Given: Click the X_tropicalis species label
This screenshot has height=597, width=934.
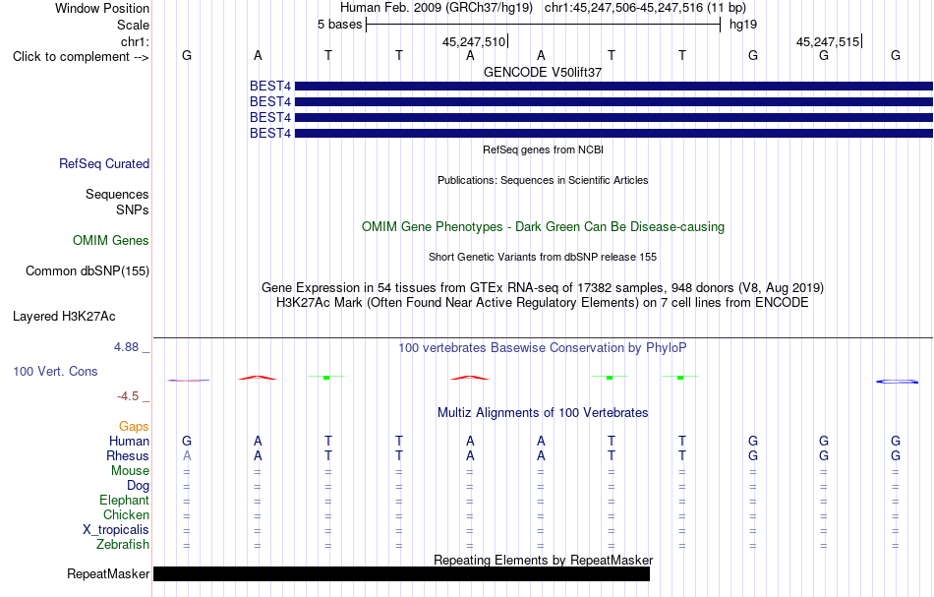Looking at the screenshot, I should point(116,530).
